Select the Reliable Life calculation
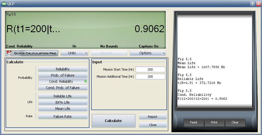 (x=63, y=96)
